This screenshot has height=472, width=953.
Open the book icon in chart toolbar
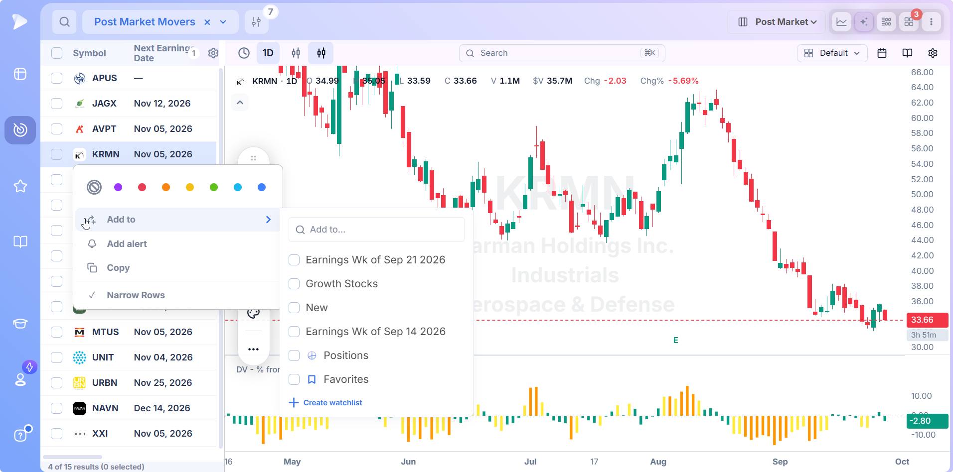[907, 53]
